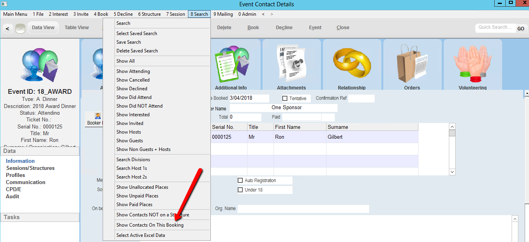Click the contacts table scroll down arrow
The height and width of the screenshot is (242, 529).
coord(452,172)
